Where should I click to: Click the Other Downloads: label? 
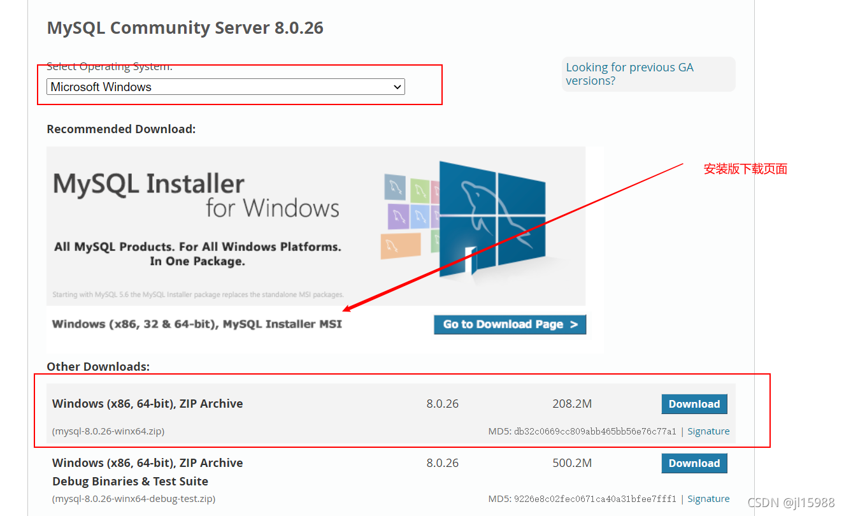click(x=98, y=367)
